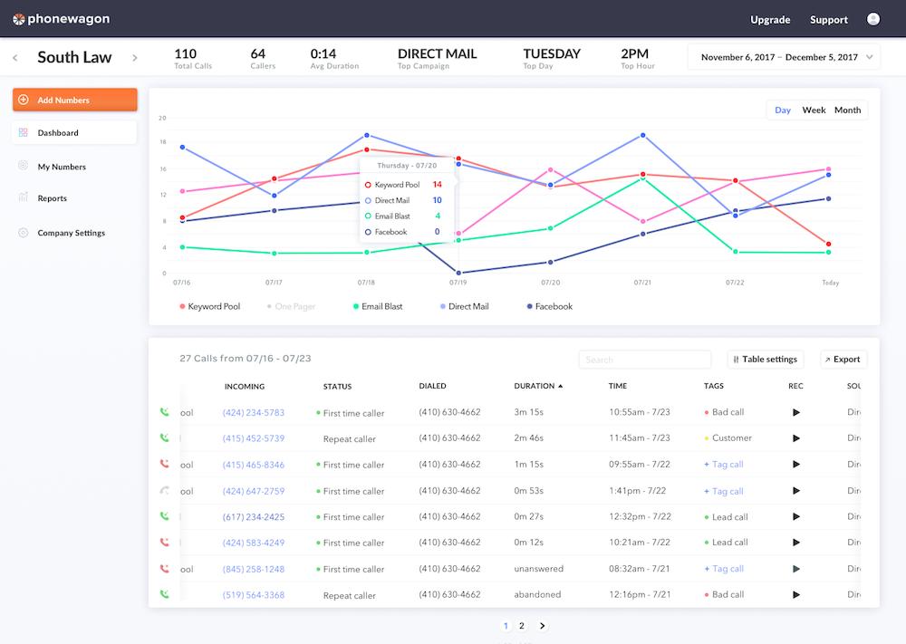Click missed call icon for (415) 465-8346
The image size is (906, 644).
click(x=165, y=464)
